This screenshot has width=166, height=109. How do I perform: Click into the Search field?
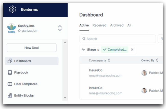pos(118,39)
